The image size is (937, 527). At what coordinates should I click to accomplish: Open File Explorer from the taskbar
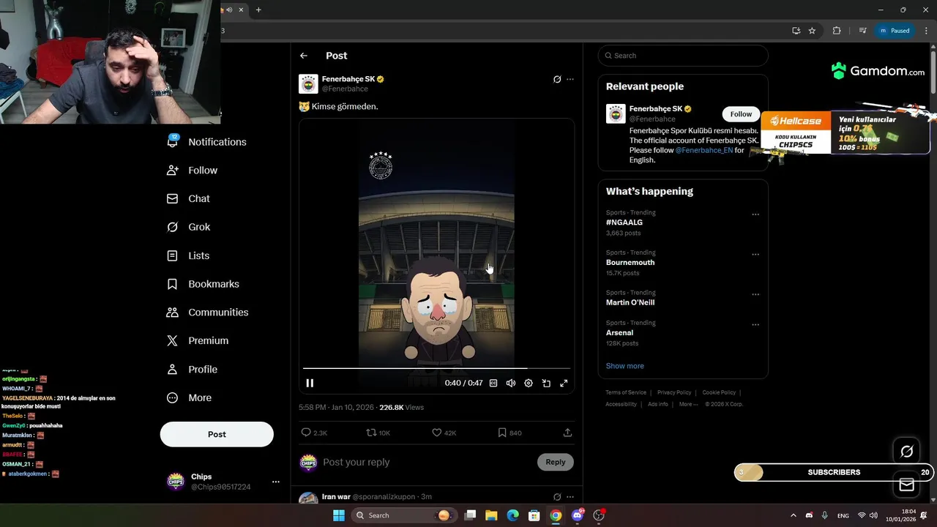(x=491, y=515)
